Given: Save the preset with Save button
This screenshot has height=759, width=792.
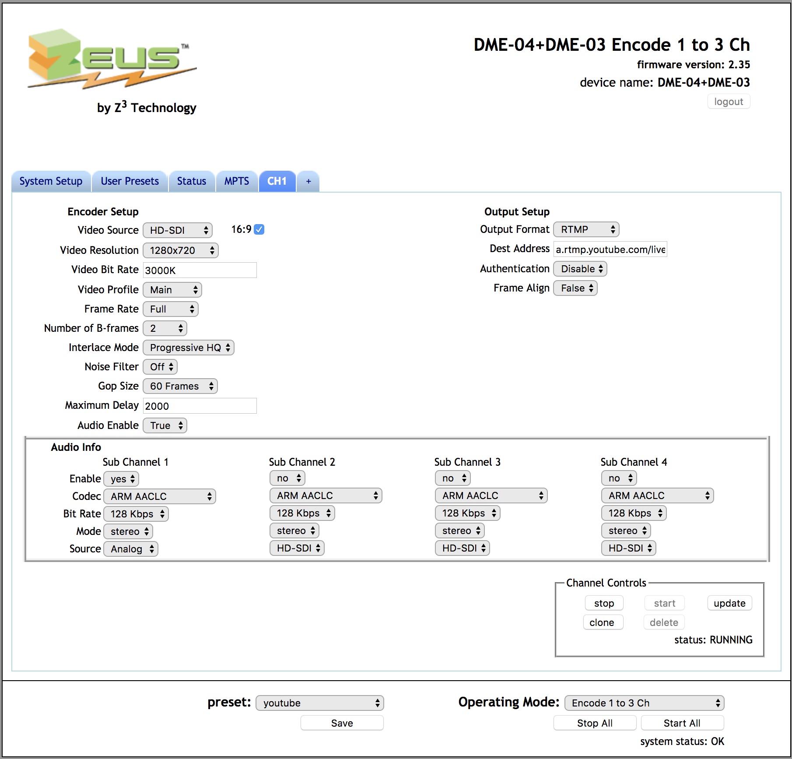Looking at the screenshot, I should [x=342, y=723].
